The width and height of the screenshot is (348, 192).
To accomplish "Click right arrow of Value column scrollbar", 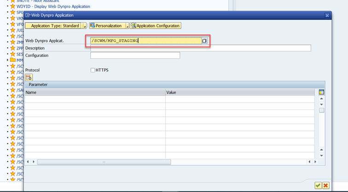I will coord(315,162).
